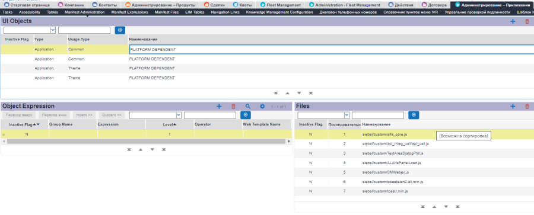Image resolution: width=534 pixels, height=215 pixels.
Task: Click UI Objects search value field
Action: click(x=84, y=30)
